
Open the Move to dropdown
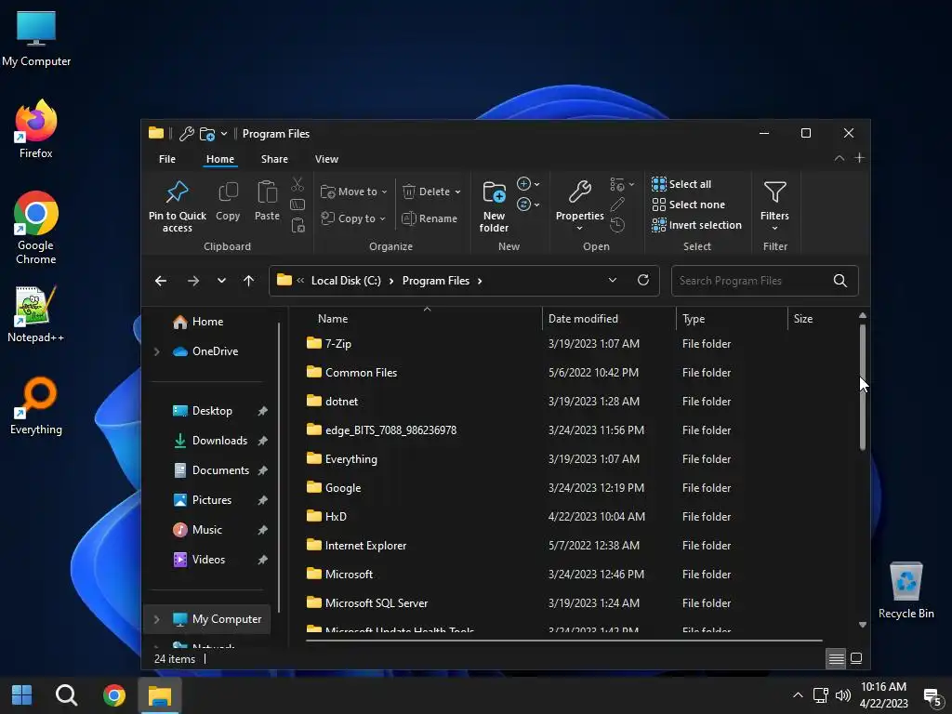(x=353, y=192)
